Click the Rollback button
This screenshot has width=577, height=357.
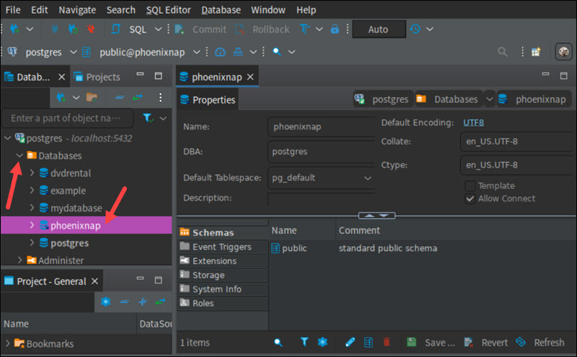(x=262, y=30)
